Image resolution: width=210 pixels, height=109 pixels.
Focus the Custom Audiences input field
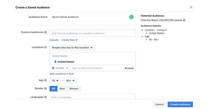click(92, 33)
